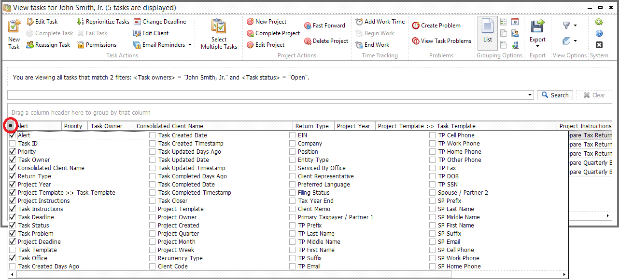
Task: Open View Task Problems
Action: (x=442, y=41)
